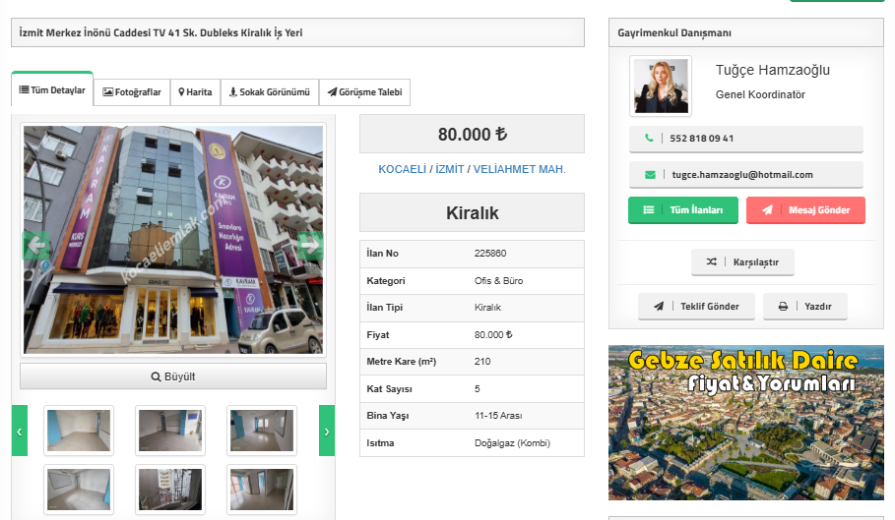Select the Görüşme Talebi tab
Viewport: 895px width, 520px height.
point(364,92)
